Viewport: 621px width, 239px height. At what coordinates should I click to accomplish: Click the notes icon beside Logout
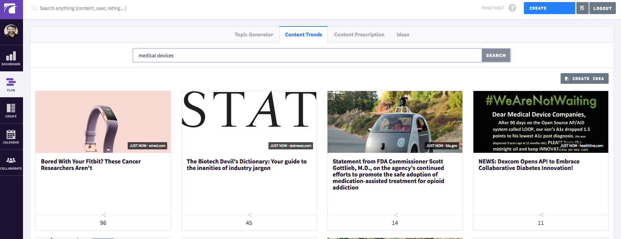click(582, 8)
